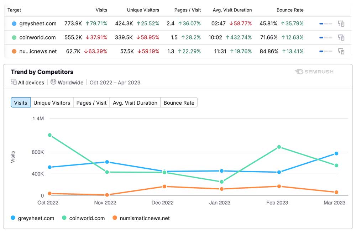Image resolution: width=356 pixels, height=231 pixels.
Task: Open coinworld.com in the target table
Action: coord(37,37)
